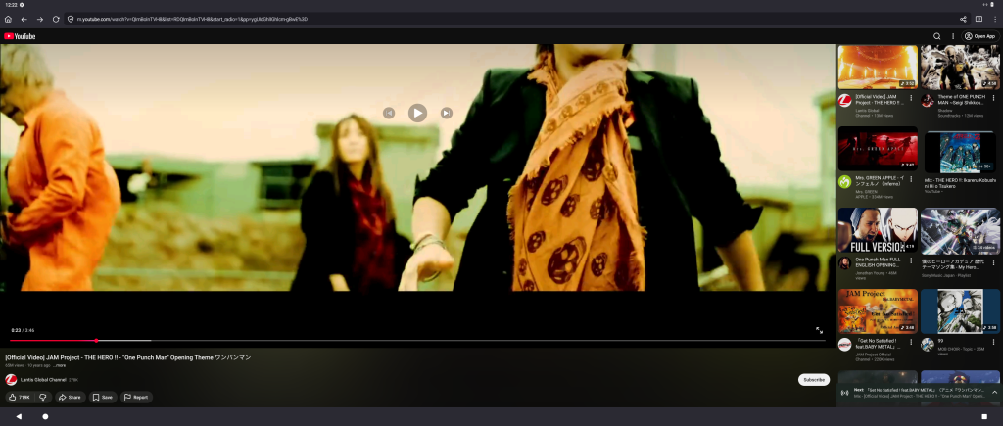This screenshot has width=1003, height=426.
Task: Play the video with center play button
Action: pyautogui.click(x=417, y=113)
